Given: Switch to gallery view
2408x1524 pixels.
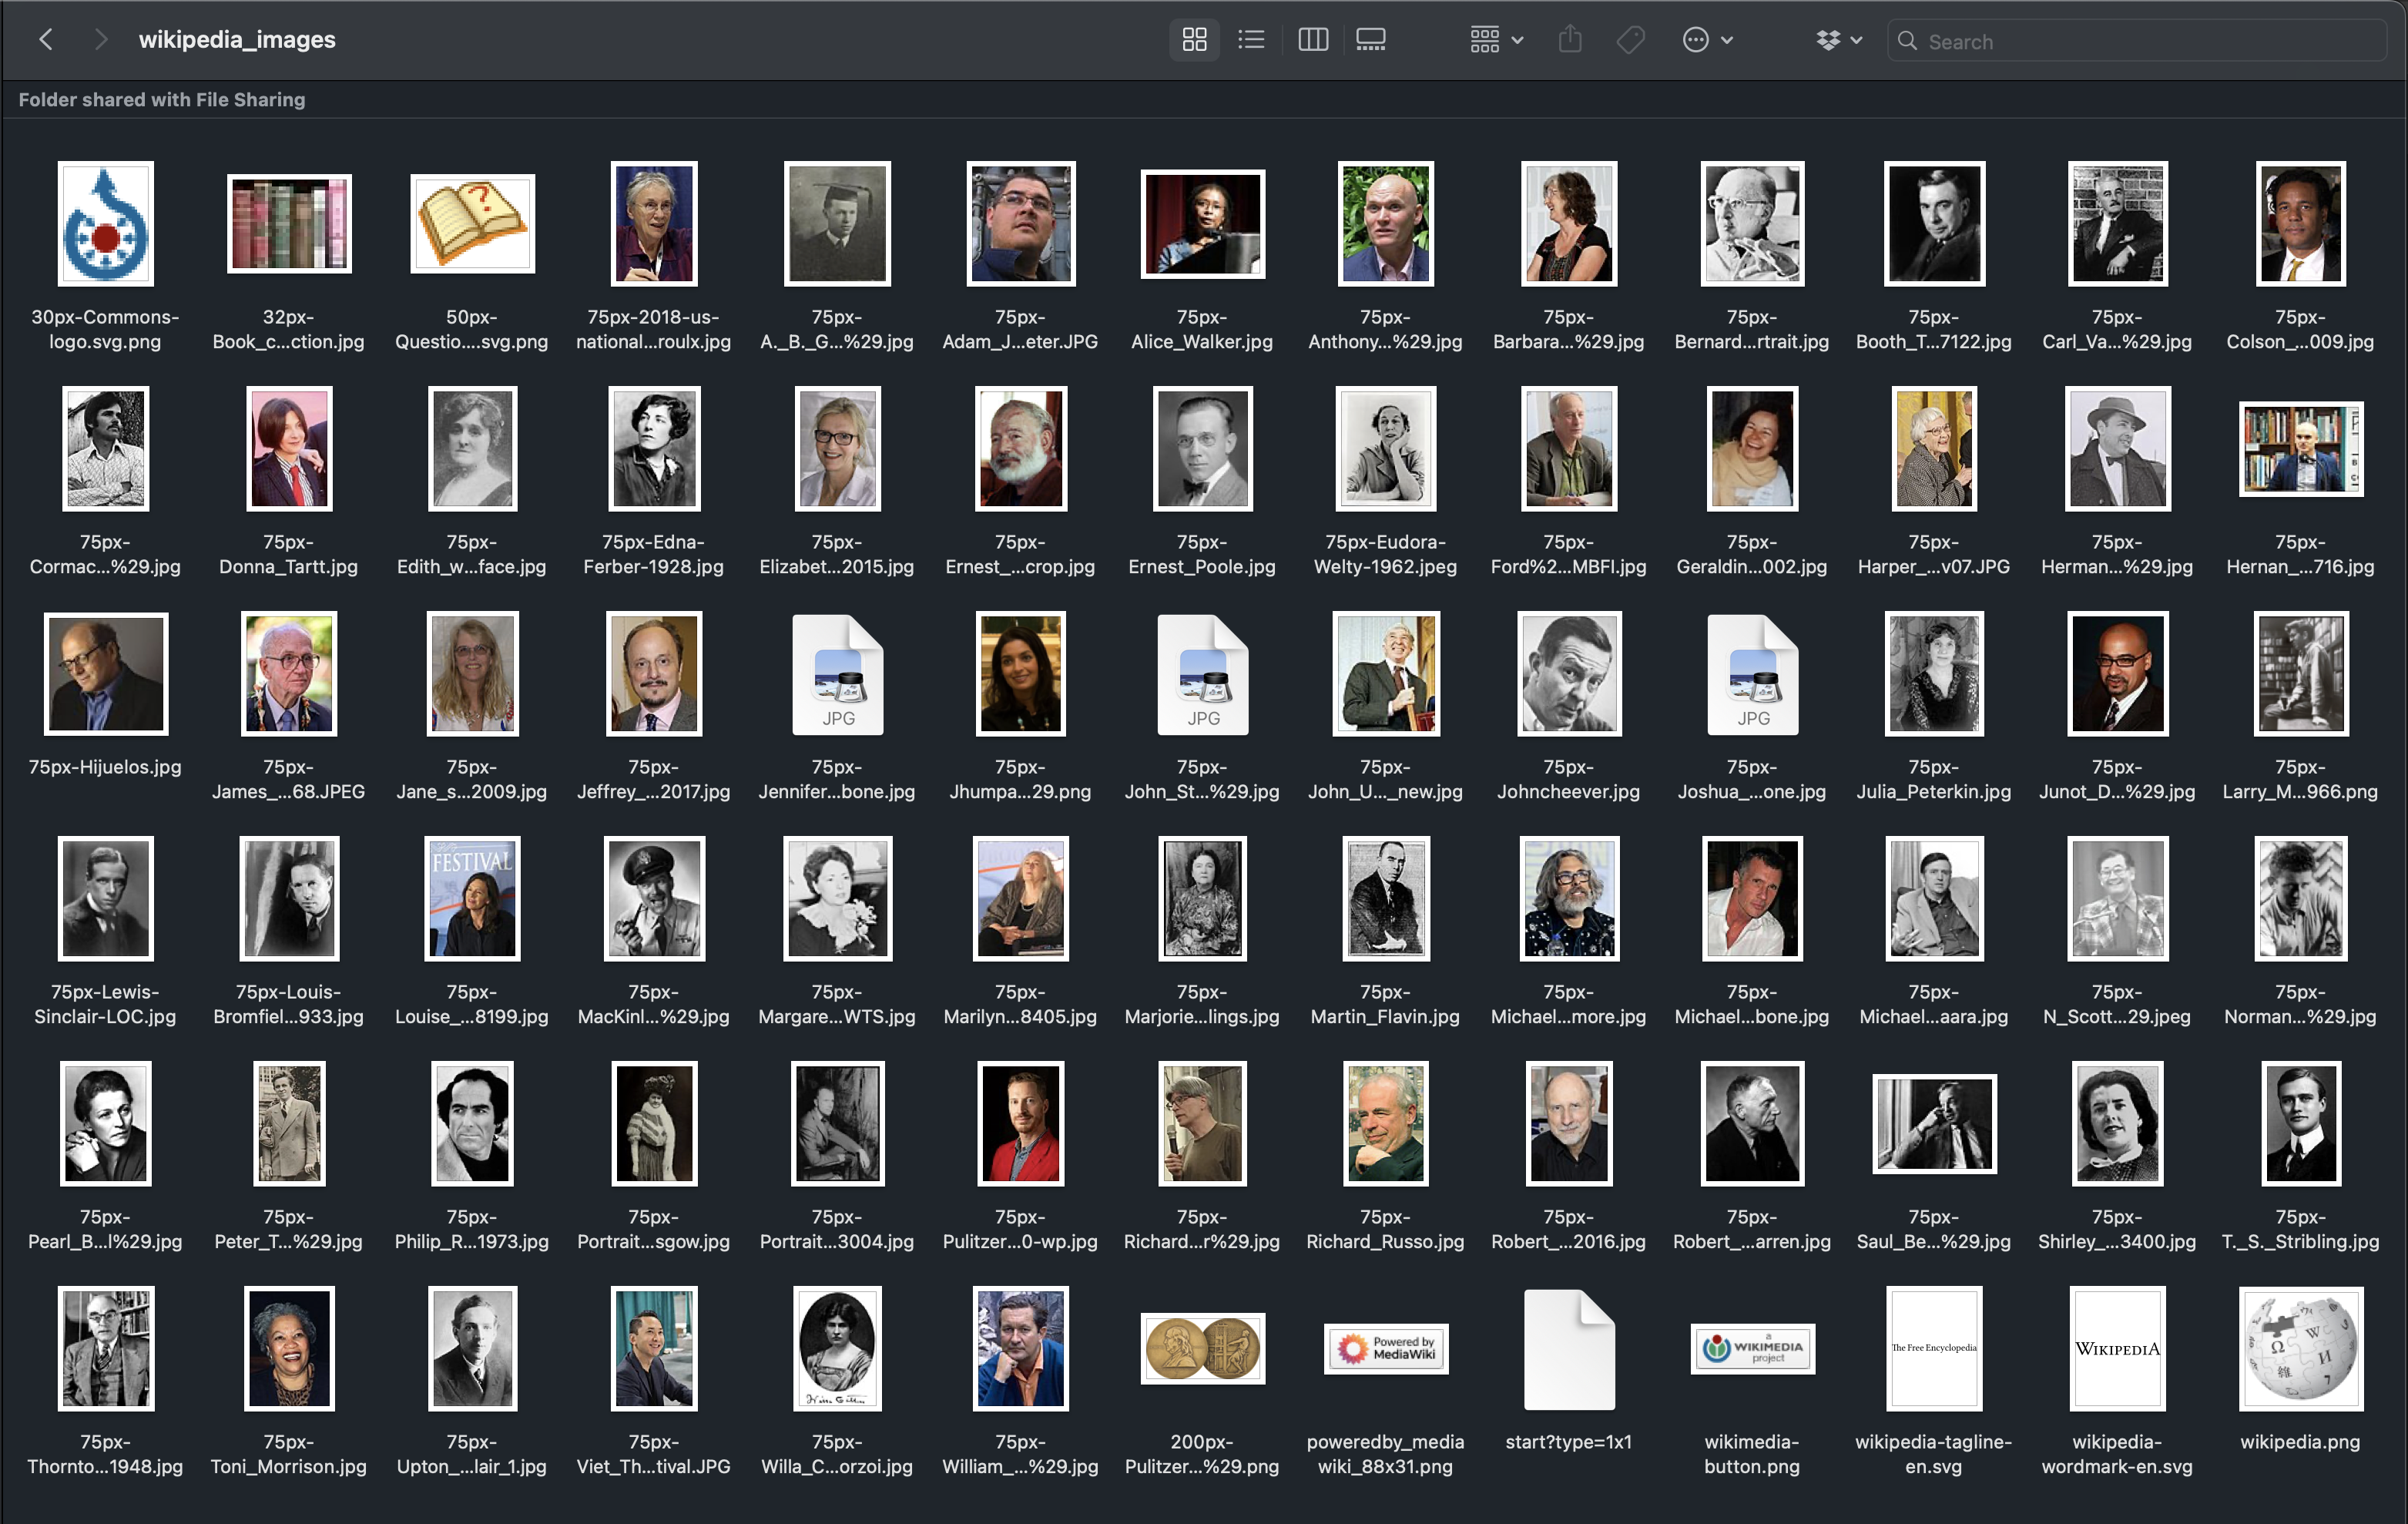Looking at the screenshot, I should tap(1370, 40).
